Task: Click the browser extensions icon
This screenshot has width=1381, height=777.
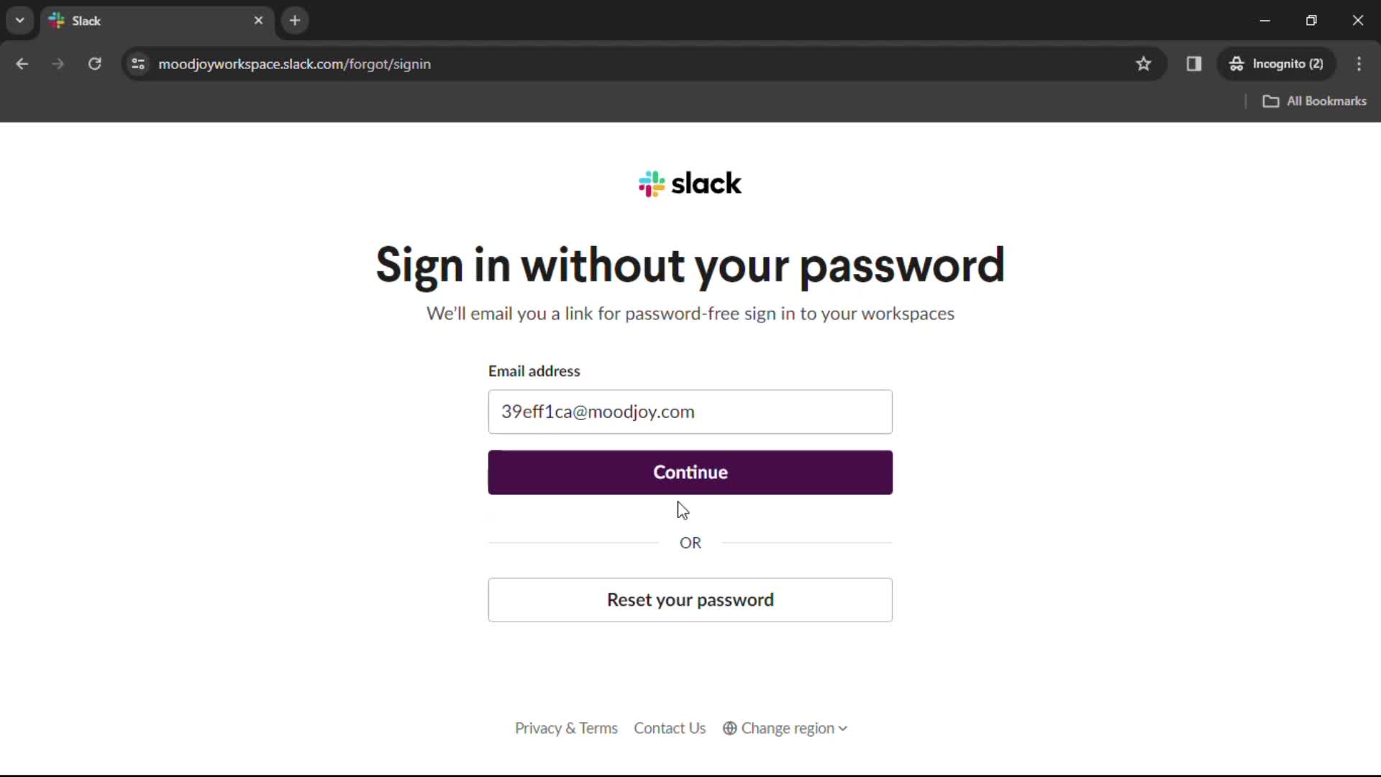Action: [x=1193, y=63]
